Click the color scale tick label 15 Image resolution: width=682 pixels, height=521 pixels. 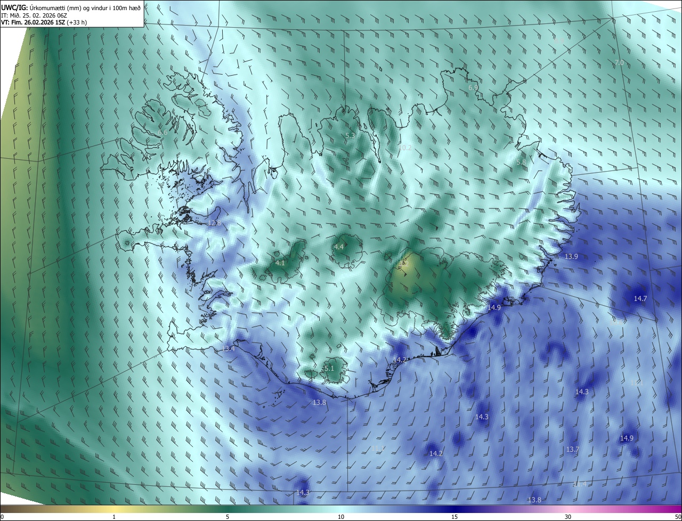(454, 517)
